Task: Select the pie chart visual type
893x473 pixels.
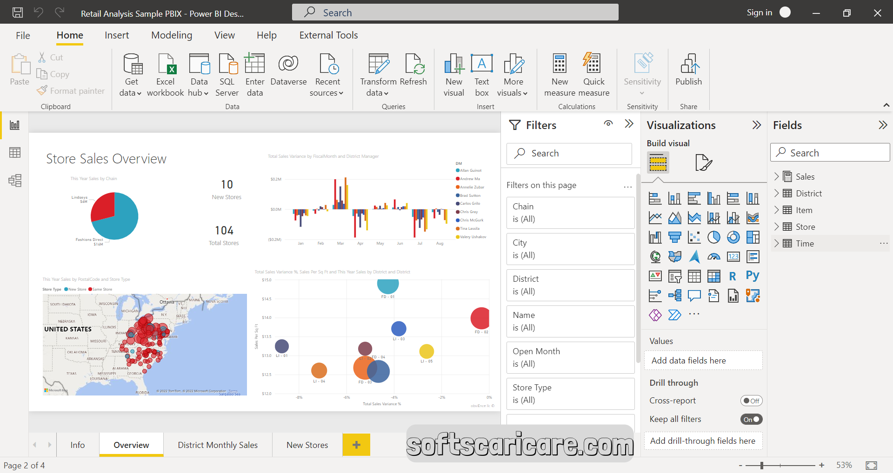Action: click(713, 237)
